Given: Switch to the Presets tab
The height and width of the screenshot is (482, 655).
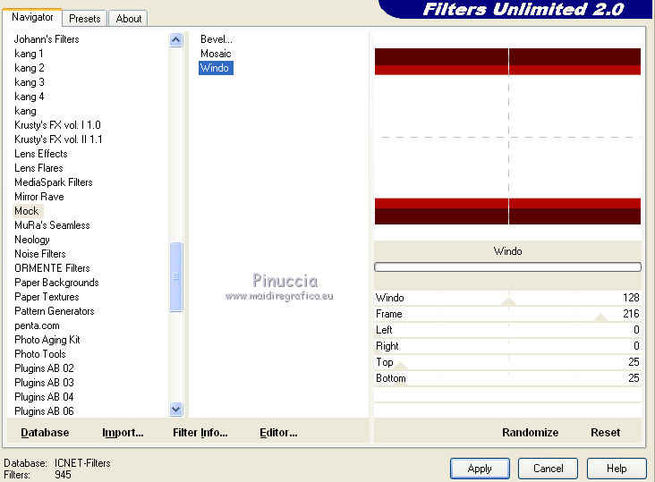Looking at the screenshot, I should [85, 19].
